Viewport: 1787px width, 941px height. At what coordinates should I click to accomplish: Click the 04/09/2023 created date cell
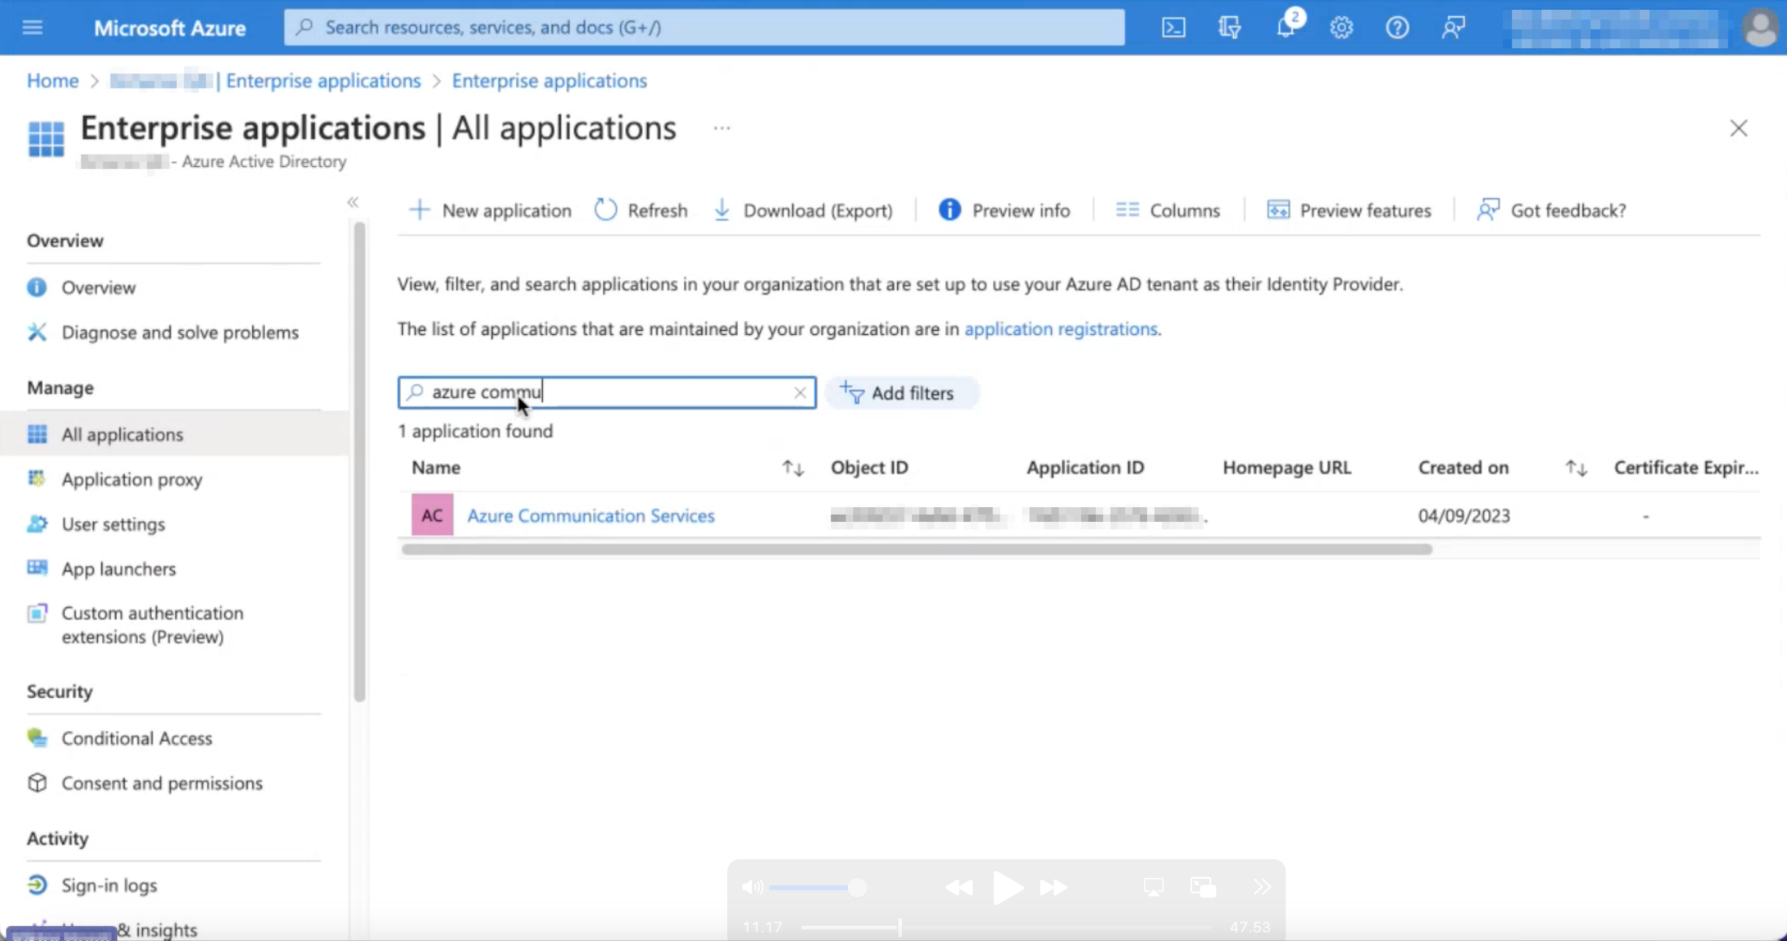coord(1464,516)
